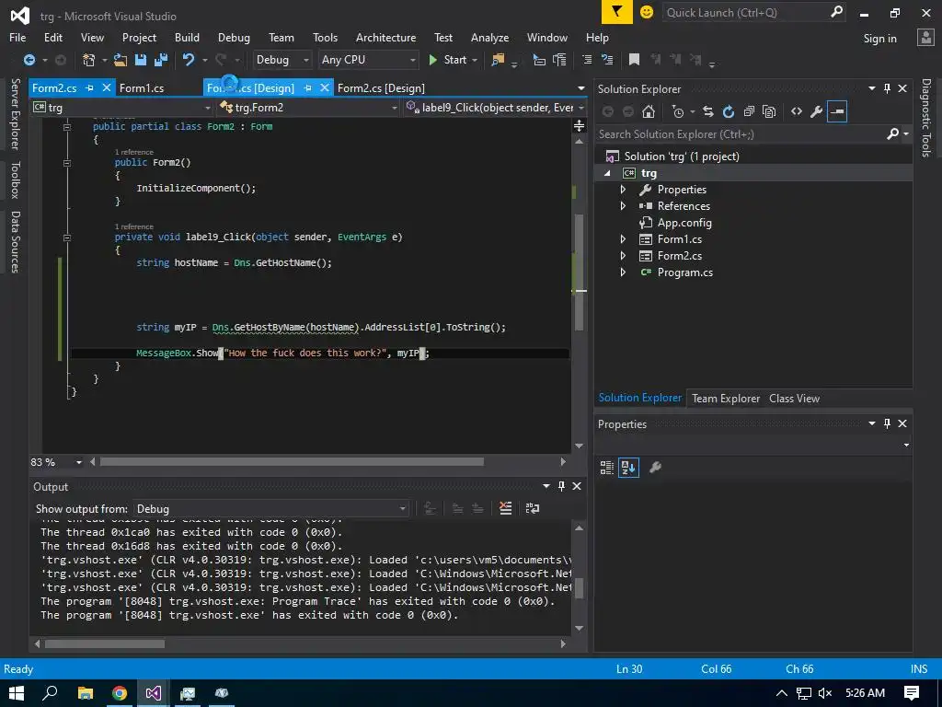Switch to Form1.cs tab

click(142, 87)
